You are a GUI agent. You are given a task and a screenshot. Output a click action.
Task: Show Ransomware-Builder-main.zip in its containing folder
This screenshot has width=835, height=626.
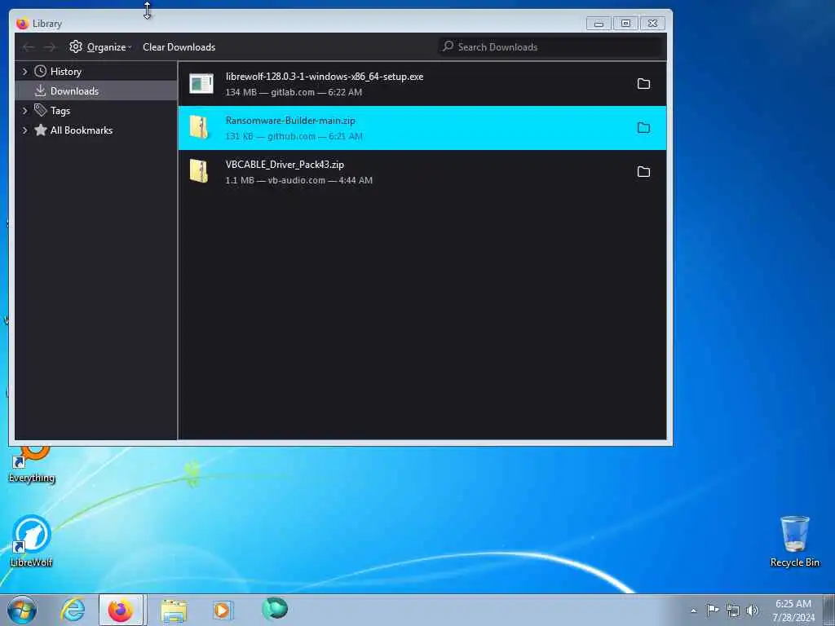pos(643,128)
